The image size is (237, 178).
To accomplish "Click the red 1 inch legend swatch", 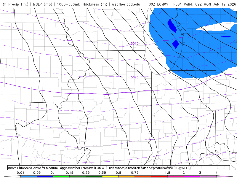I will click(x=159, y=177).
